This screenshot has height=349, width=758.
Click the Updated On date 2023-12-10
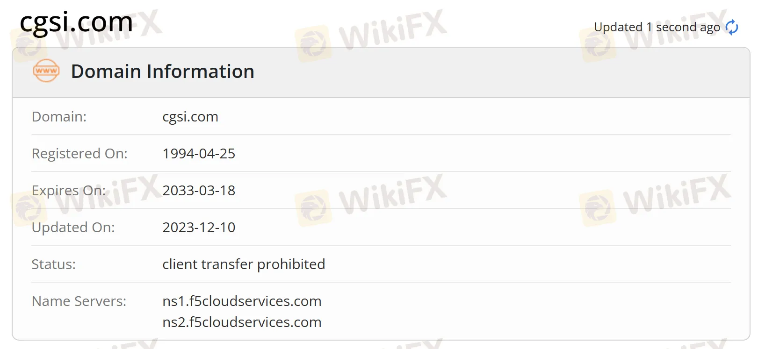click(199, 227)
